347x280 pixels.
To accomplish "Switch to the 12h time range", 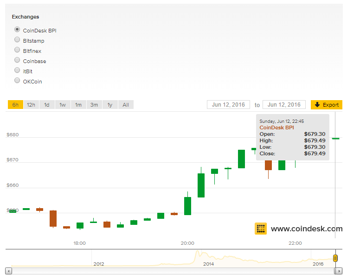I will click(x=31, y=105).
